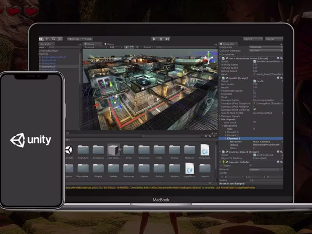The height and width of the screenshot is (234, 312).
Task: Disable the Destroy Object script checkbox
Action: coord(227,152)
